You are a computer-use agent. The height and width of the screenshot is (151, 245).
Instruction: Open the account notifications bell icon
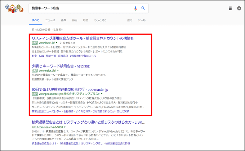click(x=239, y=8)
